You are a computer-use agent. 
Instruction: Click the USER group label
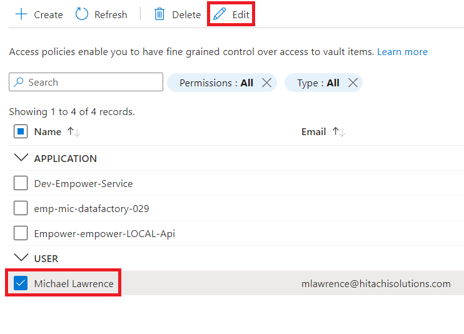point(46,259)
